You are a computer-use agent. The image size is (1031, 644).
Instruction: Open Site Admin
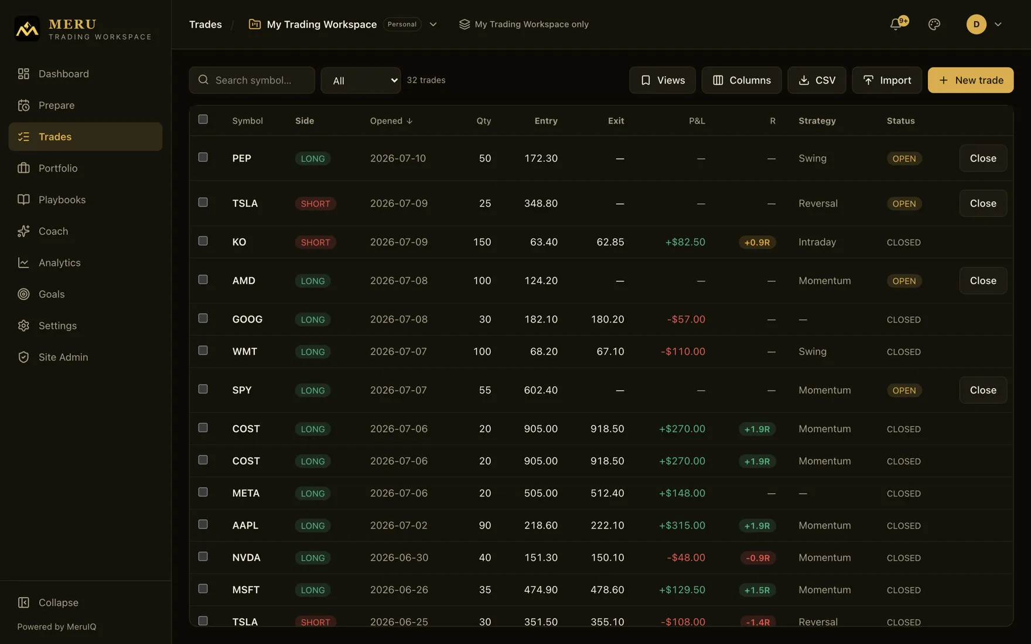coord(86,357)
